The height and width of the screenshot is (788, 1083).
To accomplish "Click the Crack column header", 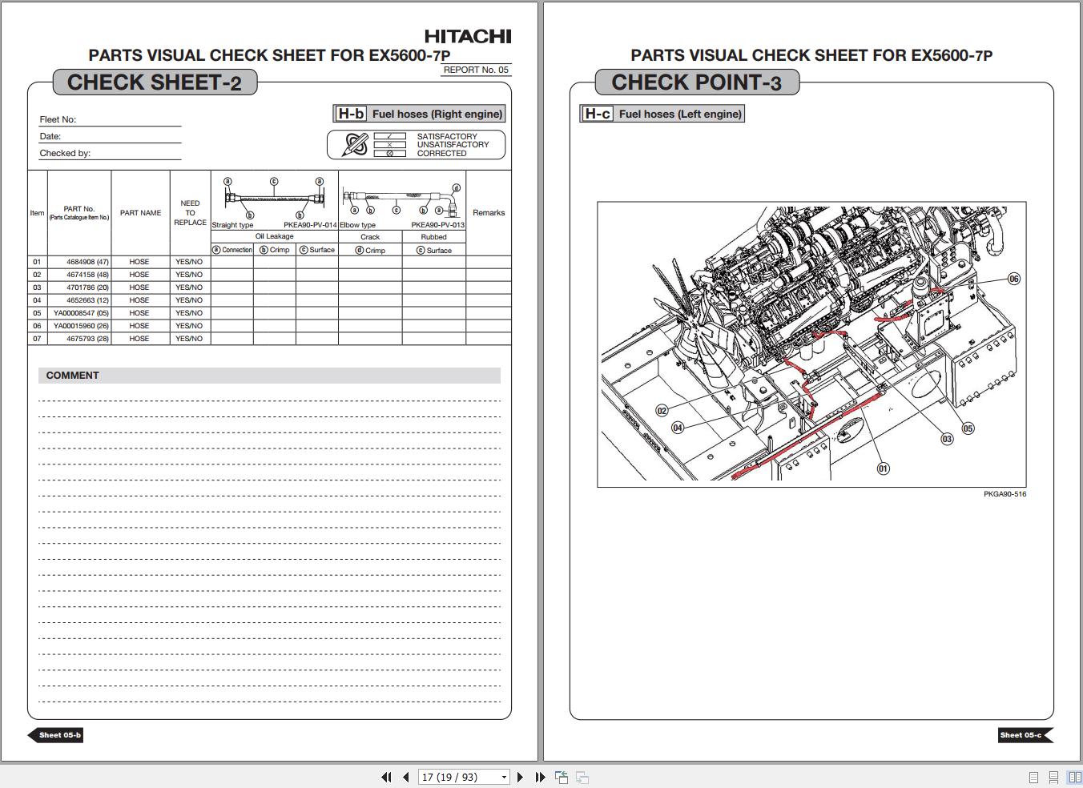I will point(370,237).
